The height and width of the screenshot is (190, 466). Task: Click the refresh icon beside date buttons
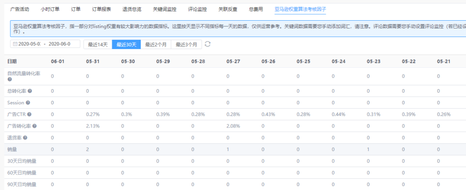208,44
